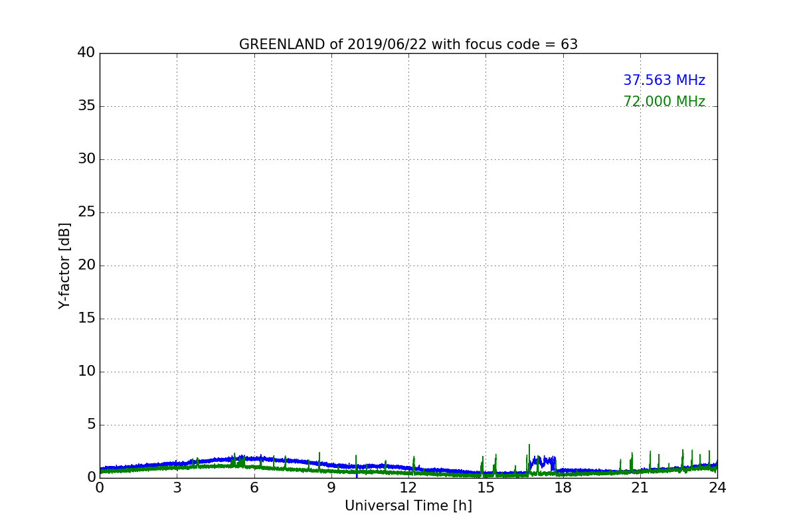Click the y-axis tick label 15
The width and height of the screenshot is (797, 531).
[x=86, y=319]
